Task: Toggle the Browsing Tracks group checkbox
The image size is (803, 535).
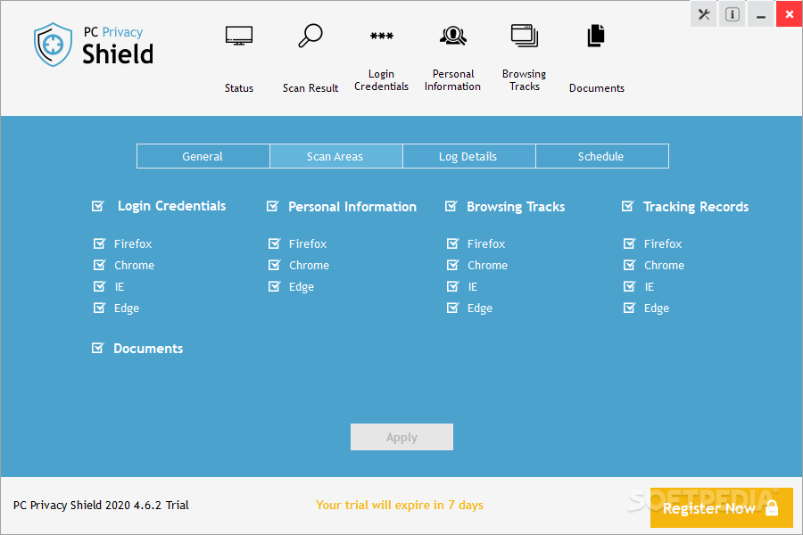Action: [x=451, y=206]
